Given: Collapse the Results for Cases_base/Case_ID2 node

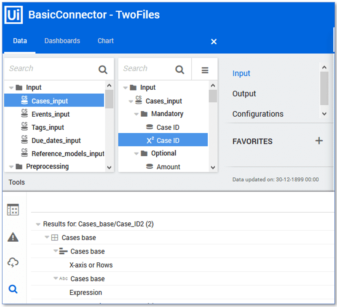Looking at the screenshot, I should tap(38, 224).
